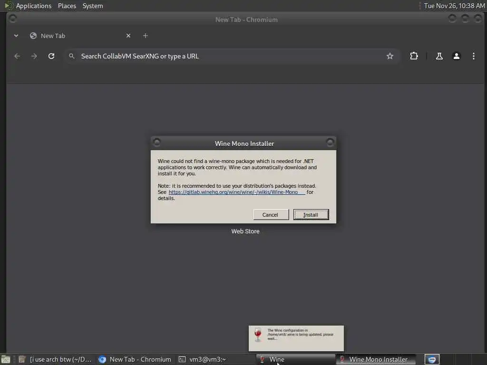Click Cancel in Wine Mono Installer
The height and width of the screenshot is (365, 487).
pos(271,214)
